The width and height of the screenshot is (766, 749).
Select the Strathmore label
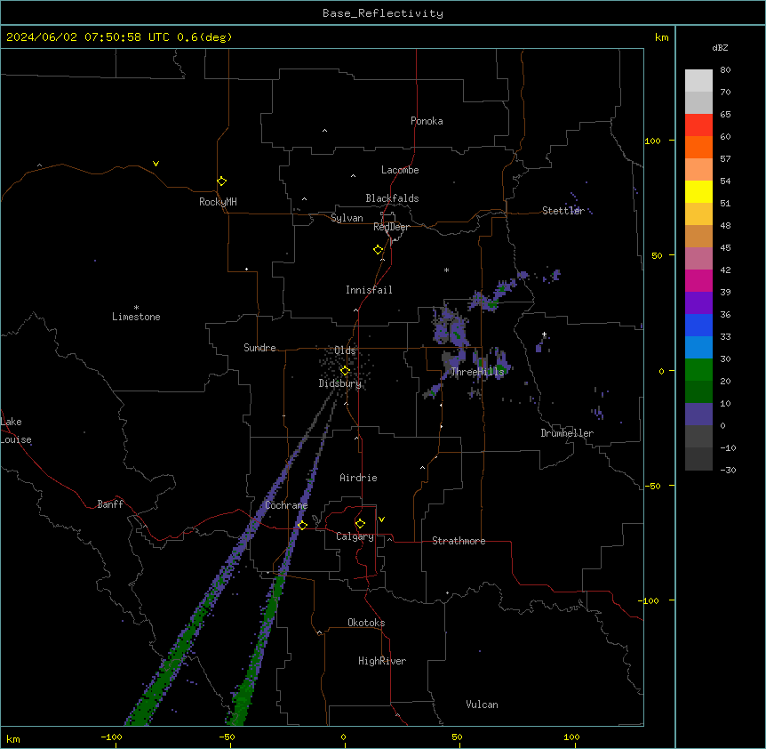[459, 541]
